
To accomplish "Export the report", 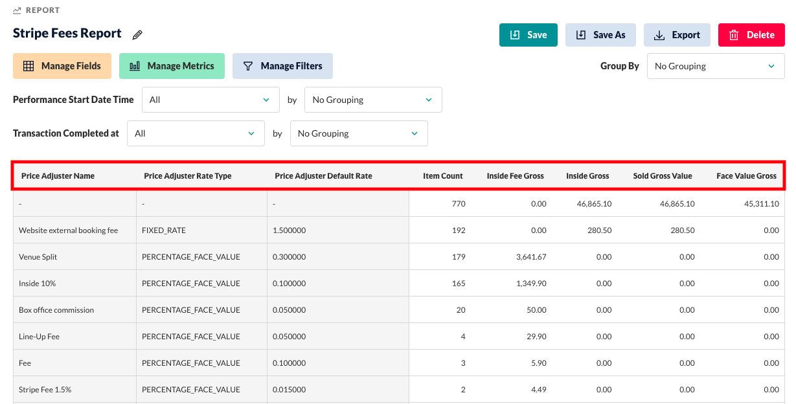I will 677,35.
